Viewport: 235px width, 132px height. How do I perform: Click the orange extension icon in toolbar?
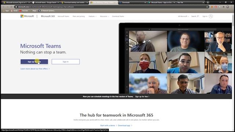212,7
